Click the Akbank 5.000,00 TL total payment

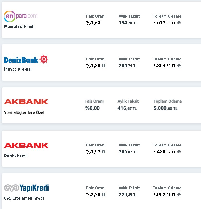click(x=165, y=108)
